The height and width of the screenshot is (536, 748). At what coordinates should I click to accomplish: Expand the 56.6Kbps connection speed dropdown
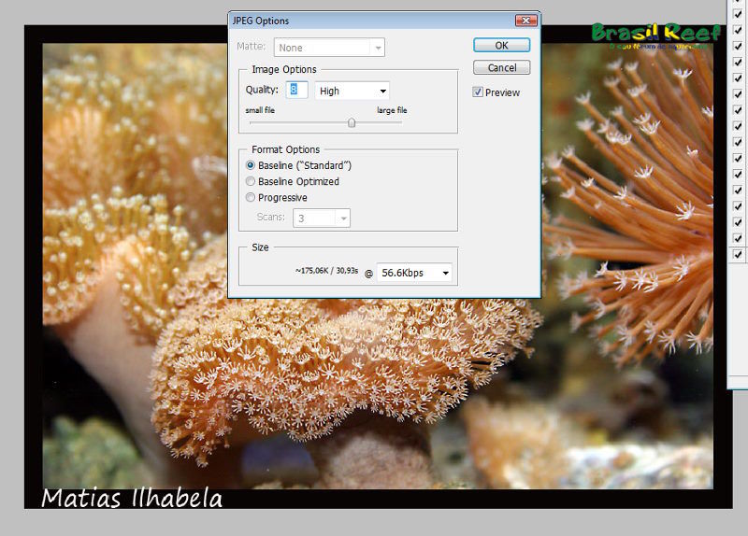pyautogui.click(x=414, y=273)
